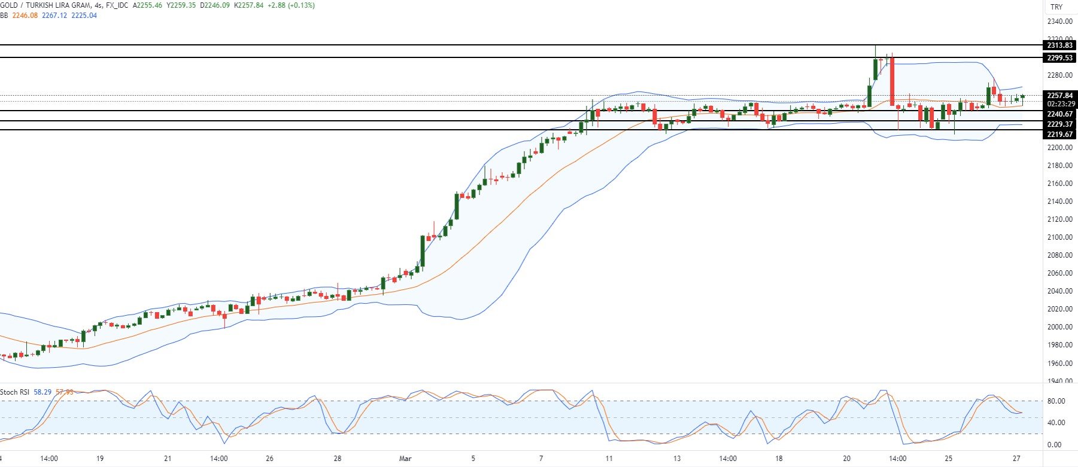Click date 20 on the time axis
Viewport: 1078px width, 467px height.
[847, 459]
